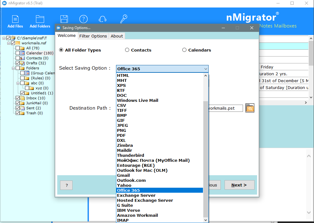The image size is (314, 223).
Task: Switch to the Welcome tab
Action: tap(67, 36)
